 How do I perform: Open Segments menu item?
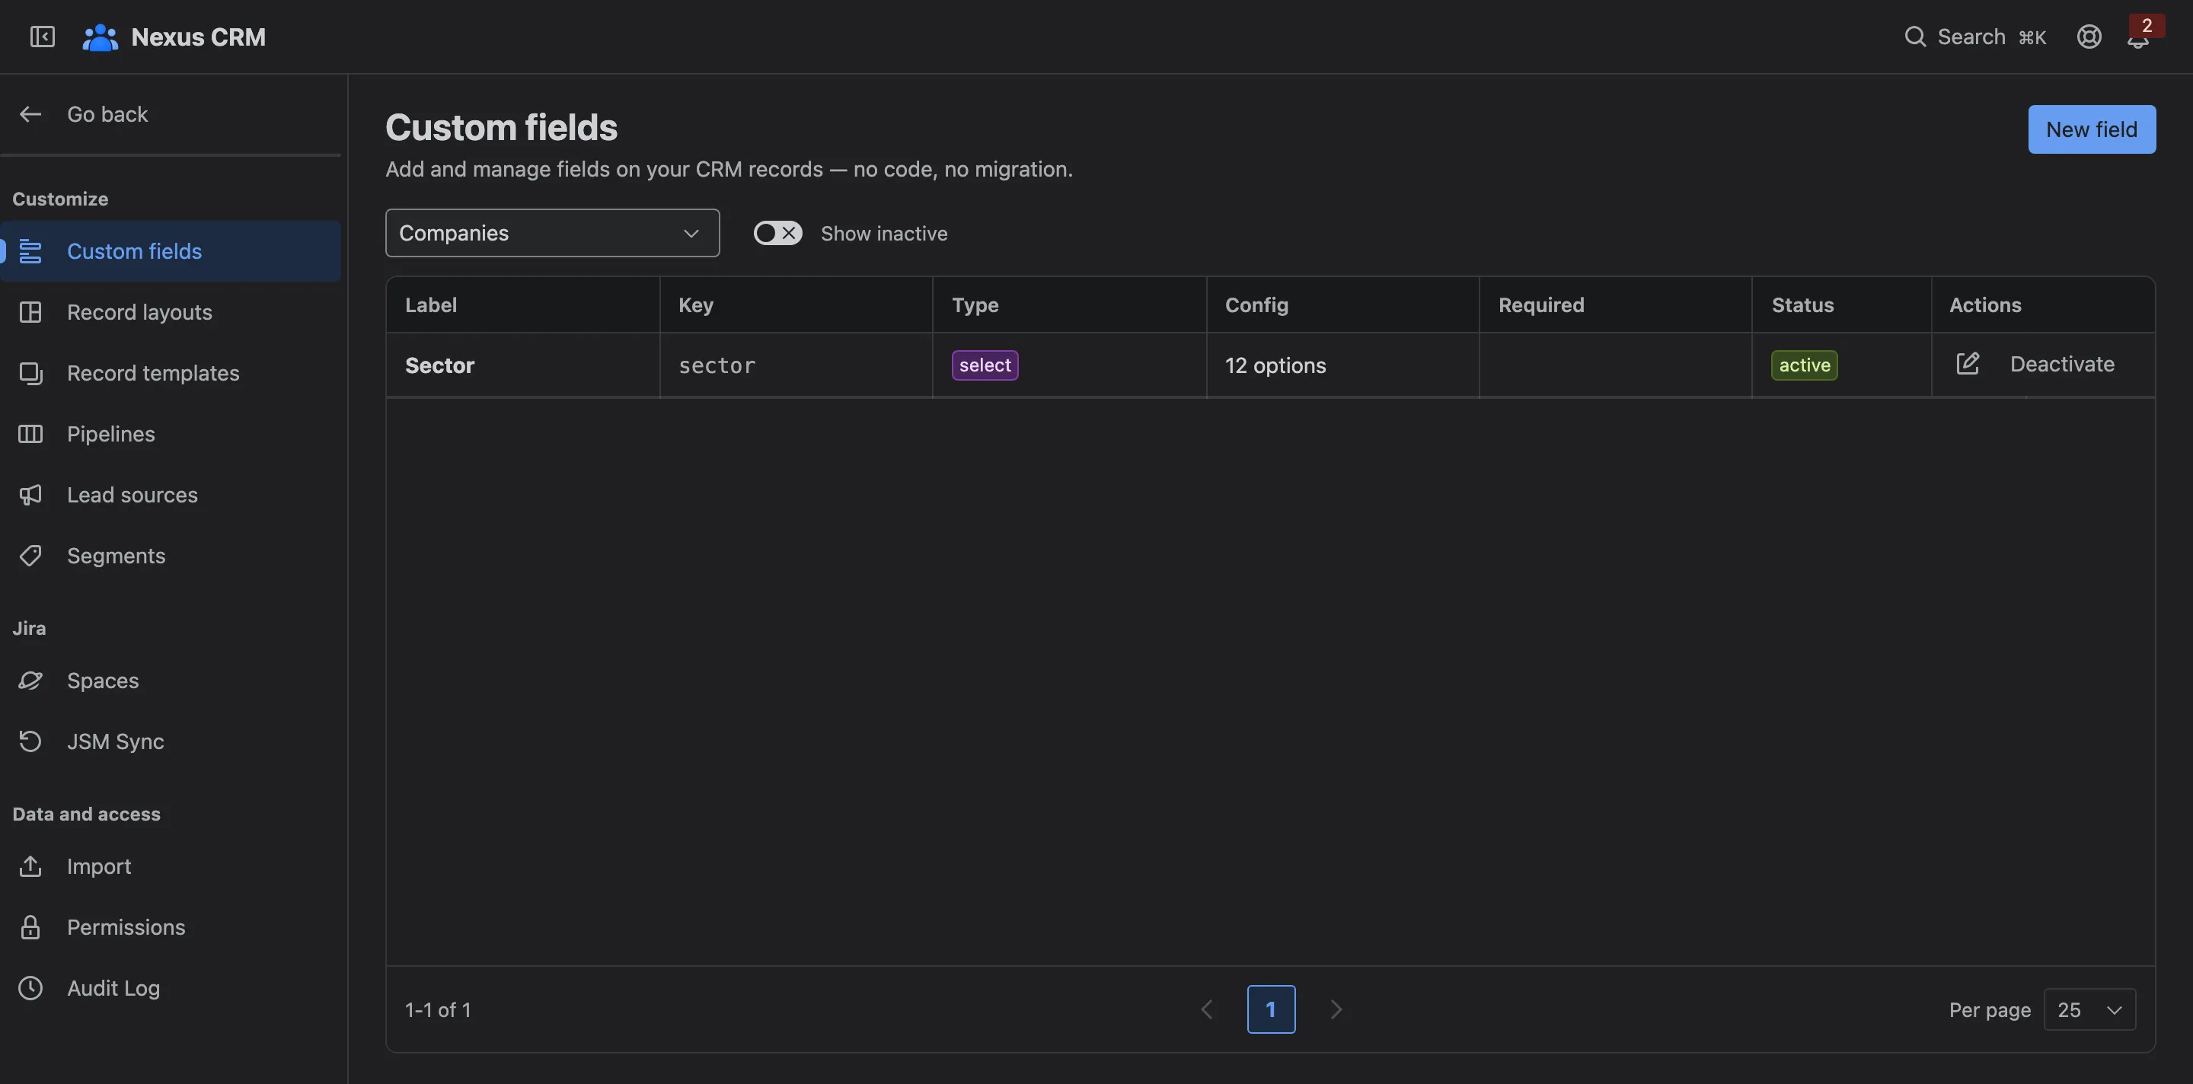point(171,556)
